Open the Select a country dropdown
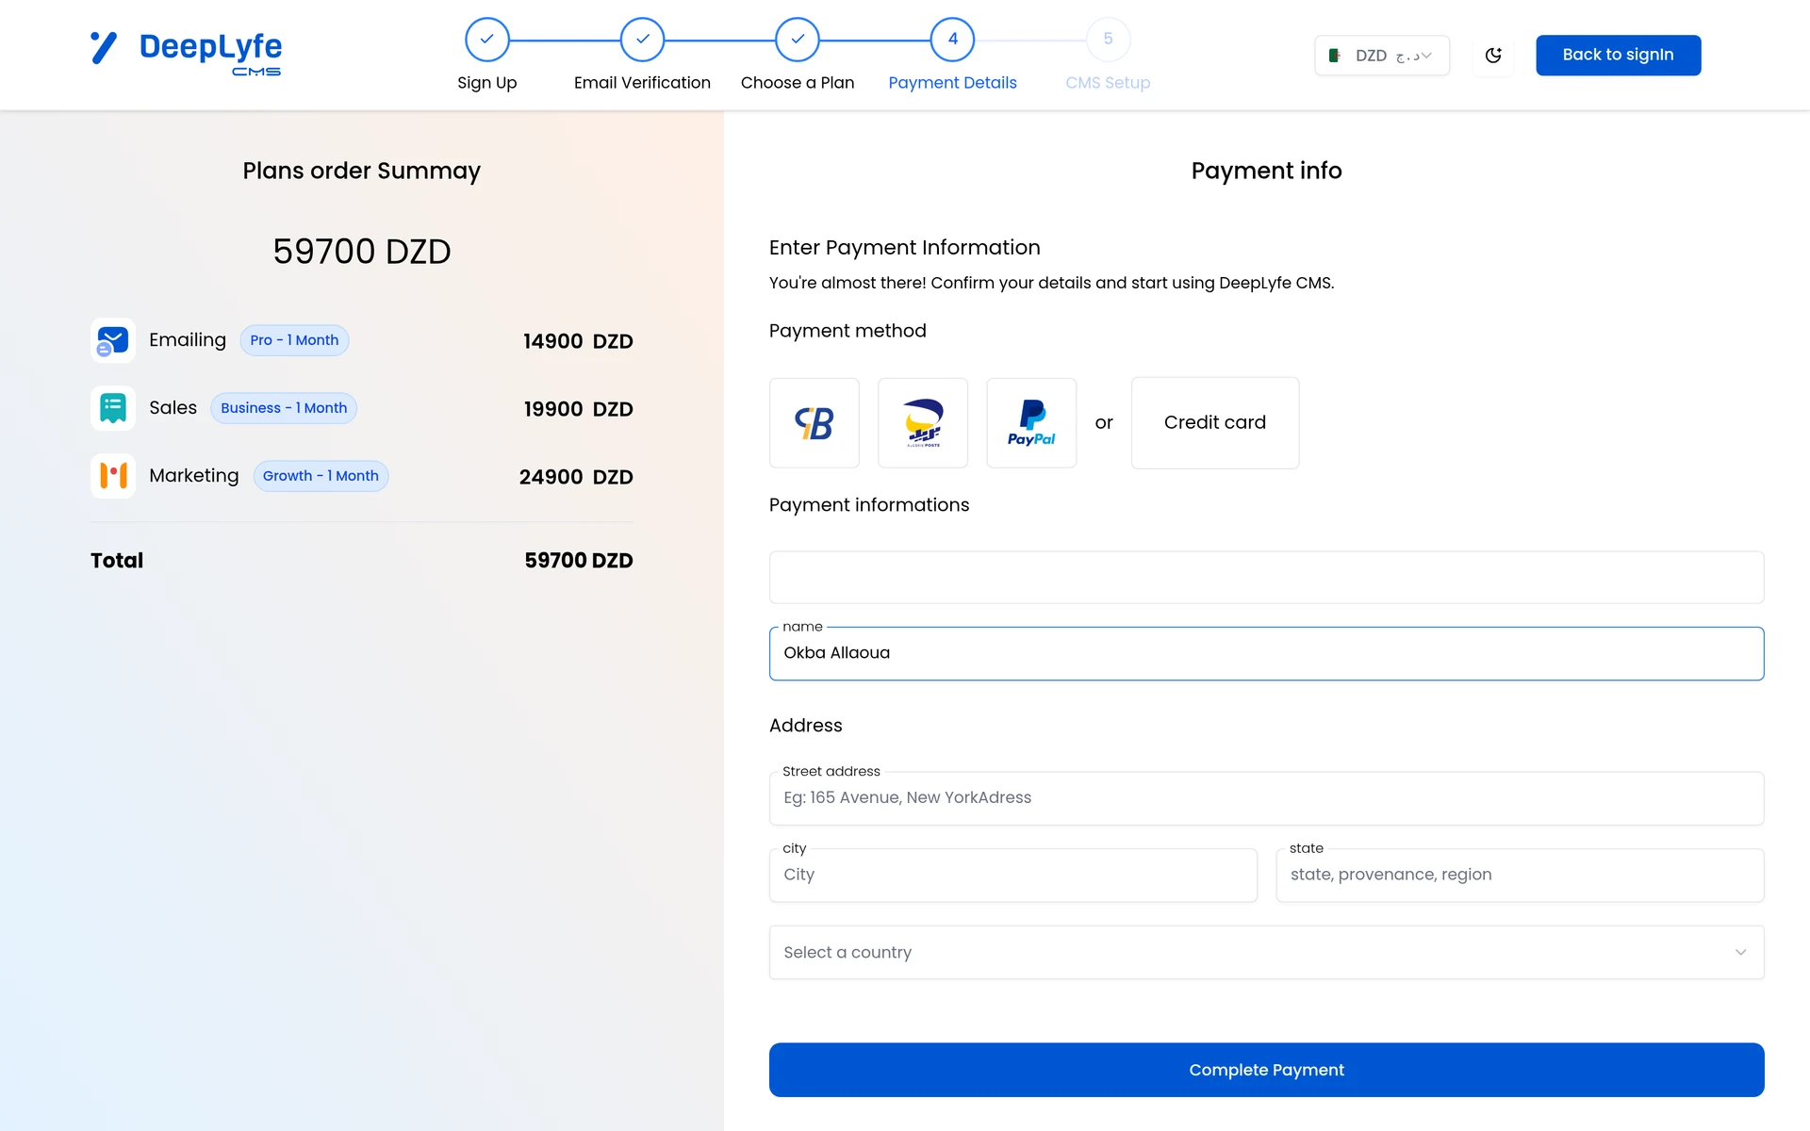 click(x=1266, y=952)
